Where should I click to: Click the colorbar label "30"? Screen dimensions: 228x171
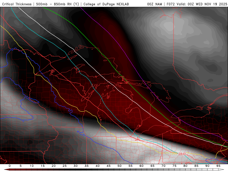[76, 166]
